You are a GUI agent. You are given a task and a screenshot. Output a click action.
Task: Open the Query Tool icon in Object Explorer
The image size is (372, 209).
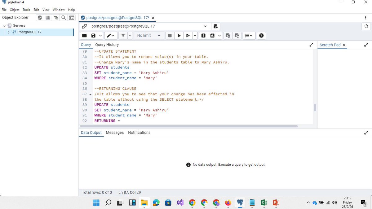coord(40,18)
